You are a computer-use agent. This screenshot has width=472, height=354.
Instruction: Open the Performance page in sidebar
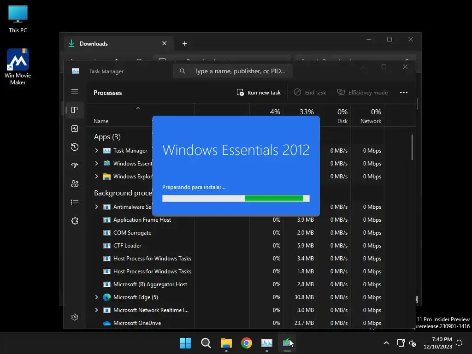[x=75, y=129]
